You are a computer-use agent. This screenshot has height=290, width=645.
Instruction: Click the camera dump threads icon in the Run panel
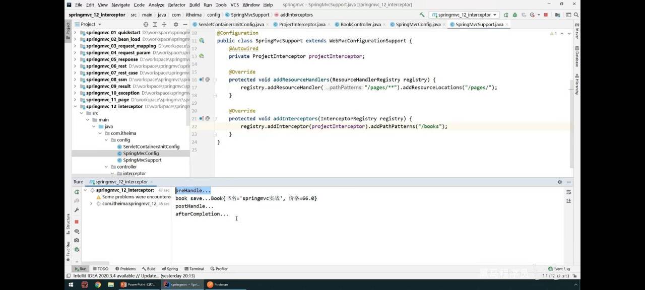coord(77,240)
